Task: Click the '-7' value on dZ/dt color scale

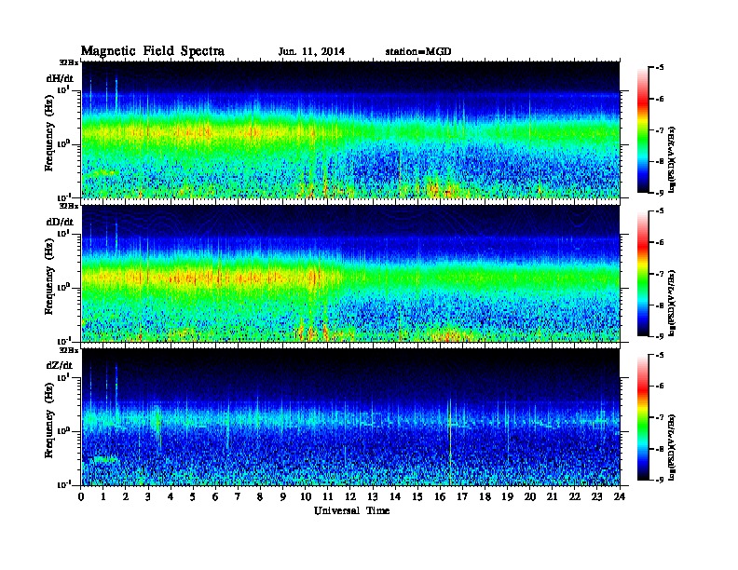Action: [x=660, y=417]
